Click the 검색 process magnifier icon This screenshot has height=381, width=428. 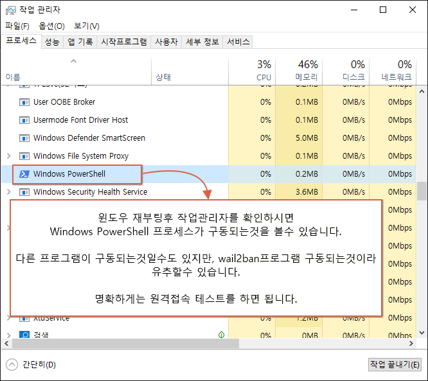click(24, 334)
